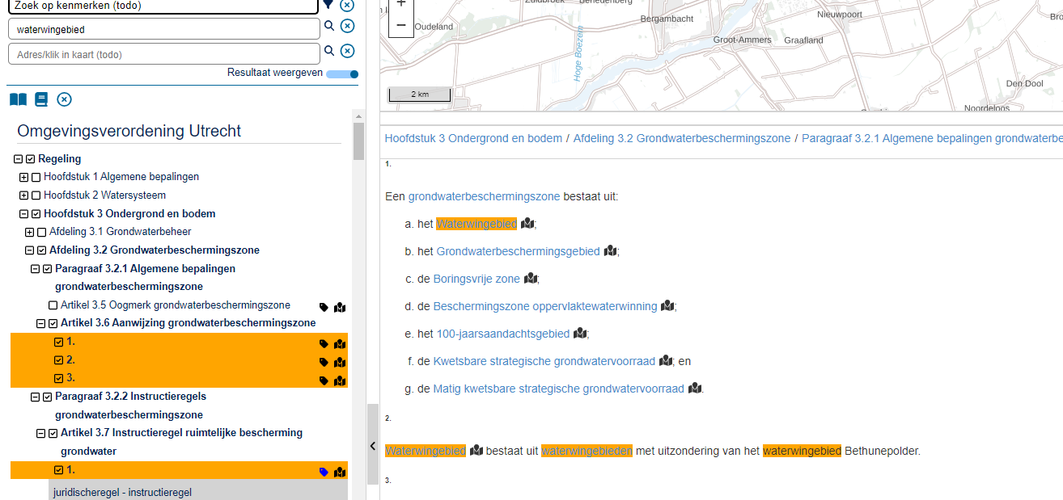Click the map icon on Artikel 3.6 lid 2
Viewport: 1063px width, 500px height.
pyautogui.click(x=340, y=362)
